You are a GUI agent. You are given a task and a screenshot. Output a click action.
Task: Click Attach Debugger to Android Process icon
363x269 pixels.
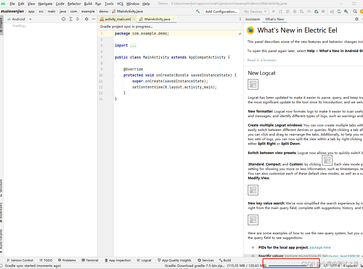pyautogui.click(x=316, y=11)
